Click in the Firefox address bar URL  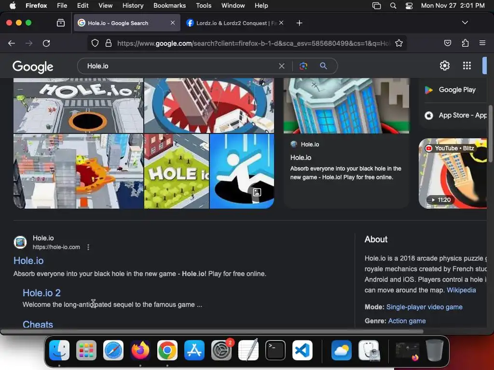(x=254, y=43)
